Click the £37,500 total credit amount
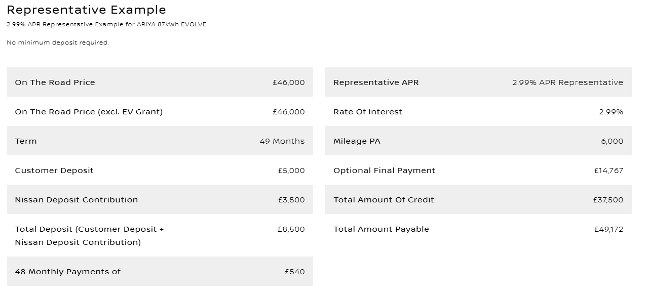The image size is (647, 297). (608, 200)
